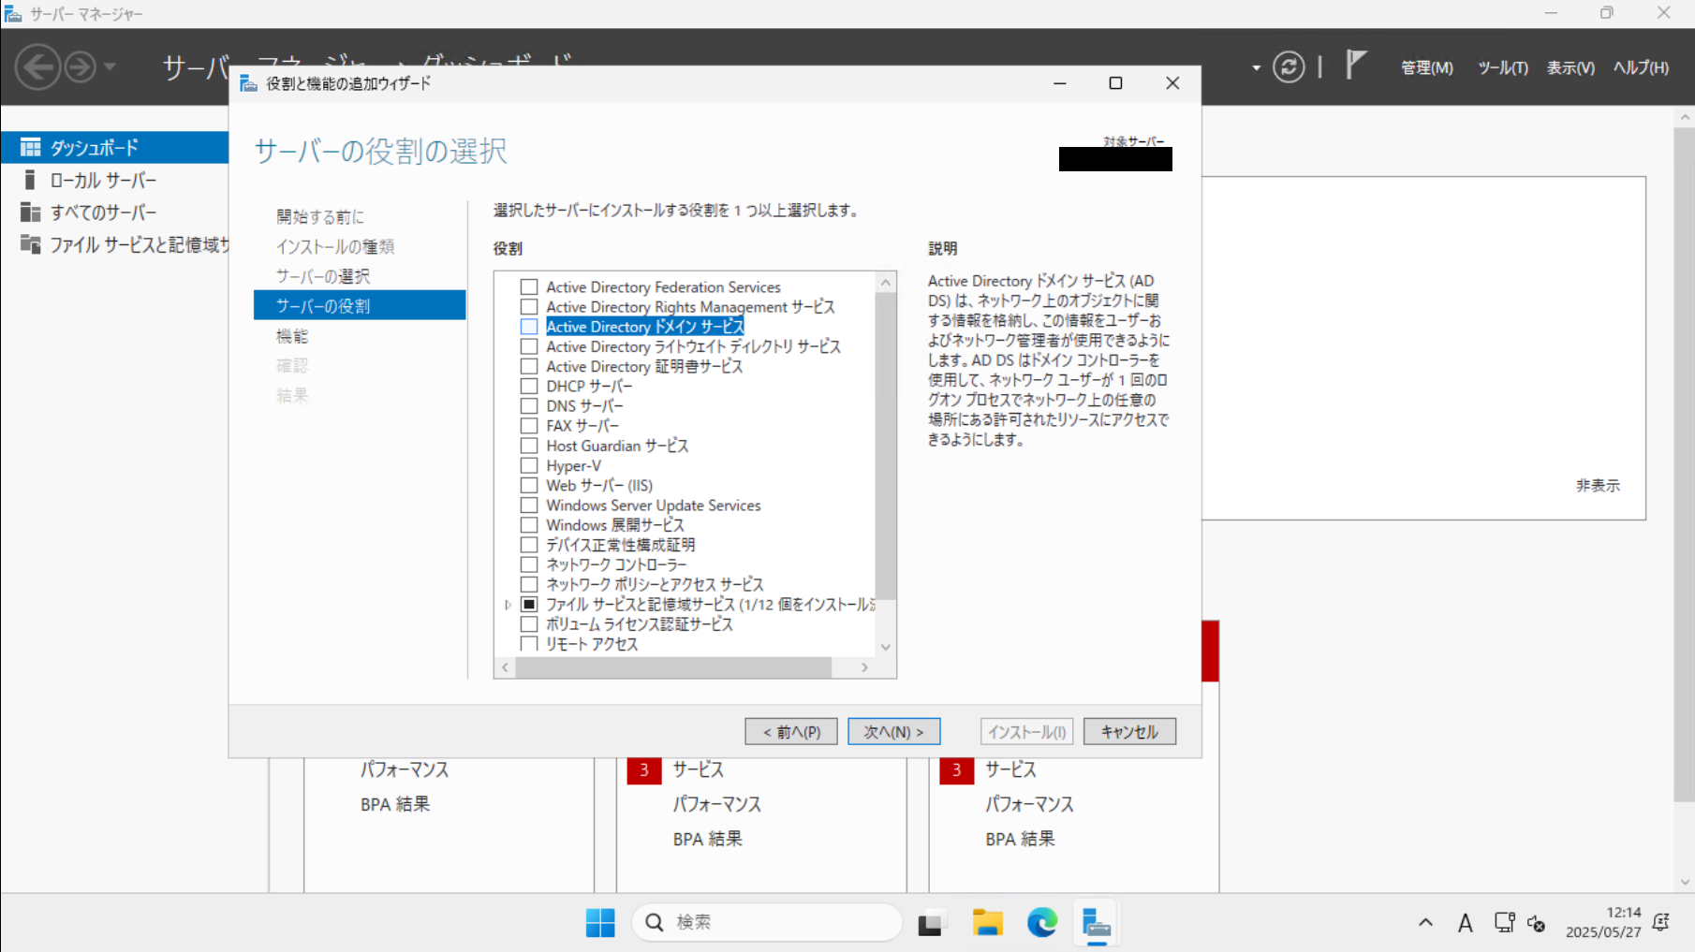
Task: Click the ローカル サーバー icon in sidebar
Action: click(31, 180)
